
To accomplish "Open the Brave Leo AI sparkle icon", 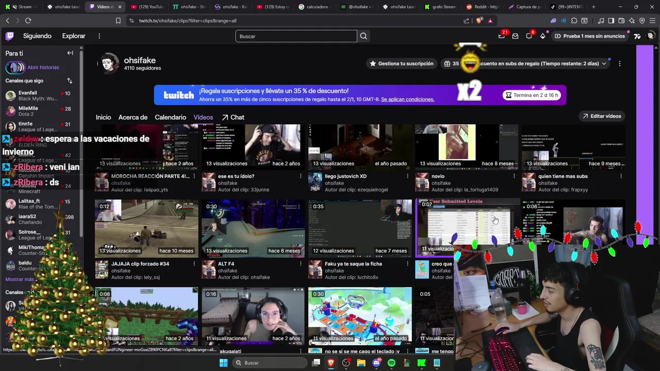I will tap(632, 21).
